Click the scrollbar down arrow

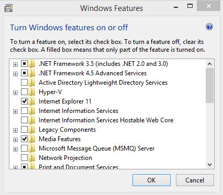pos(209,165)
